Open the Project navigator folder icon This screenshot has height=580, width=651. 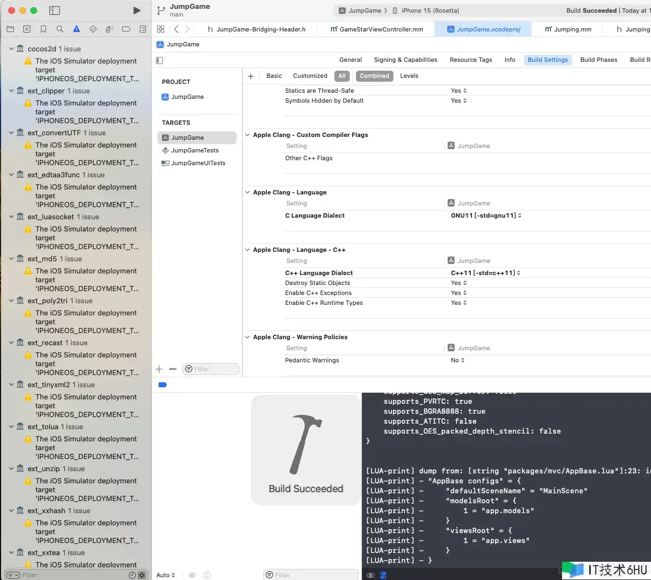click(11, 29)
